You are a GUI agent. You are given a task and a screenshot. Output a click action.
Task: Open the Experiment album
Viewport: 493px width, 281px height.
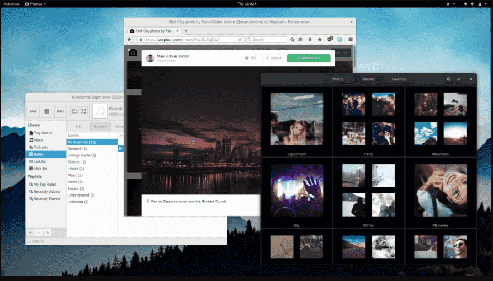point(296,119)
